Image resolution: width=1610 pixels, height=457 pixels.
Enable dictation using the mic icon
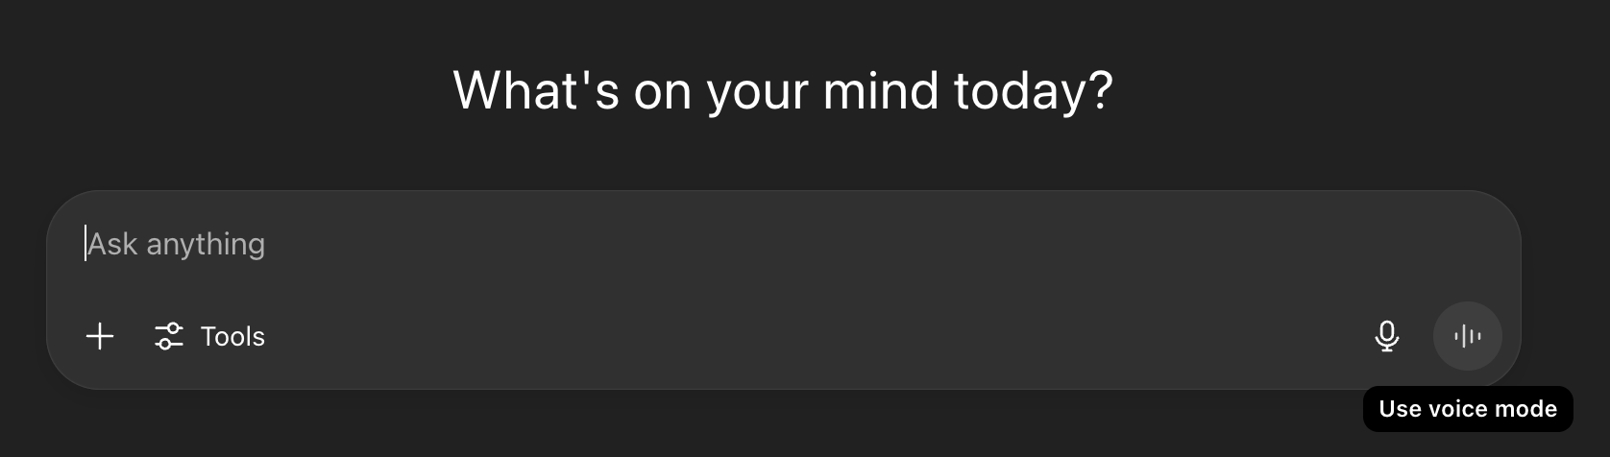click(x=1386, y=336)
